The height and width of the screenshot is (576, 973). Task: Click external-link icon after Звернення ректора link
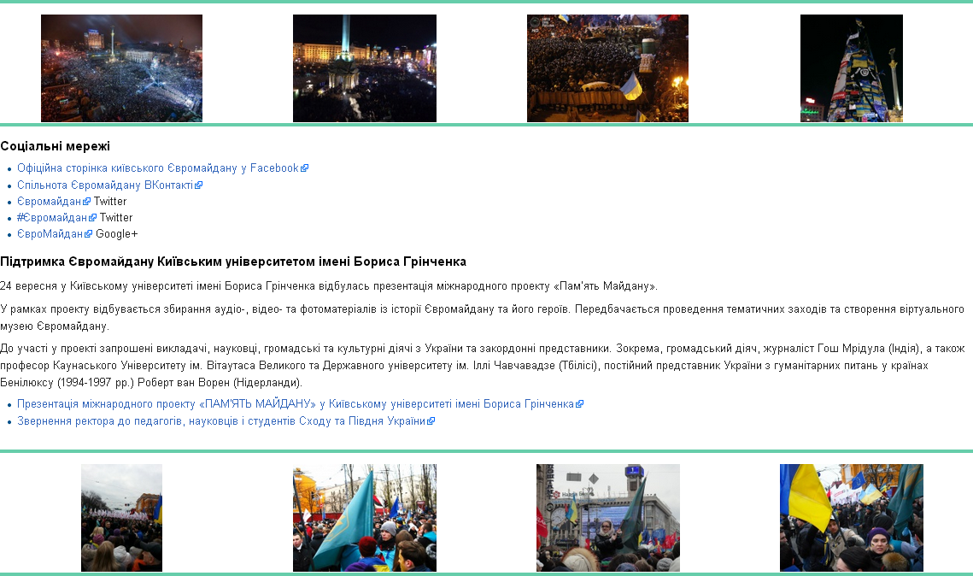pyautogui.click(x=431, y=421)
